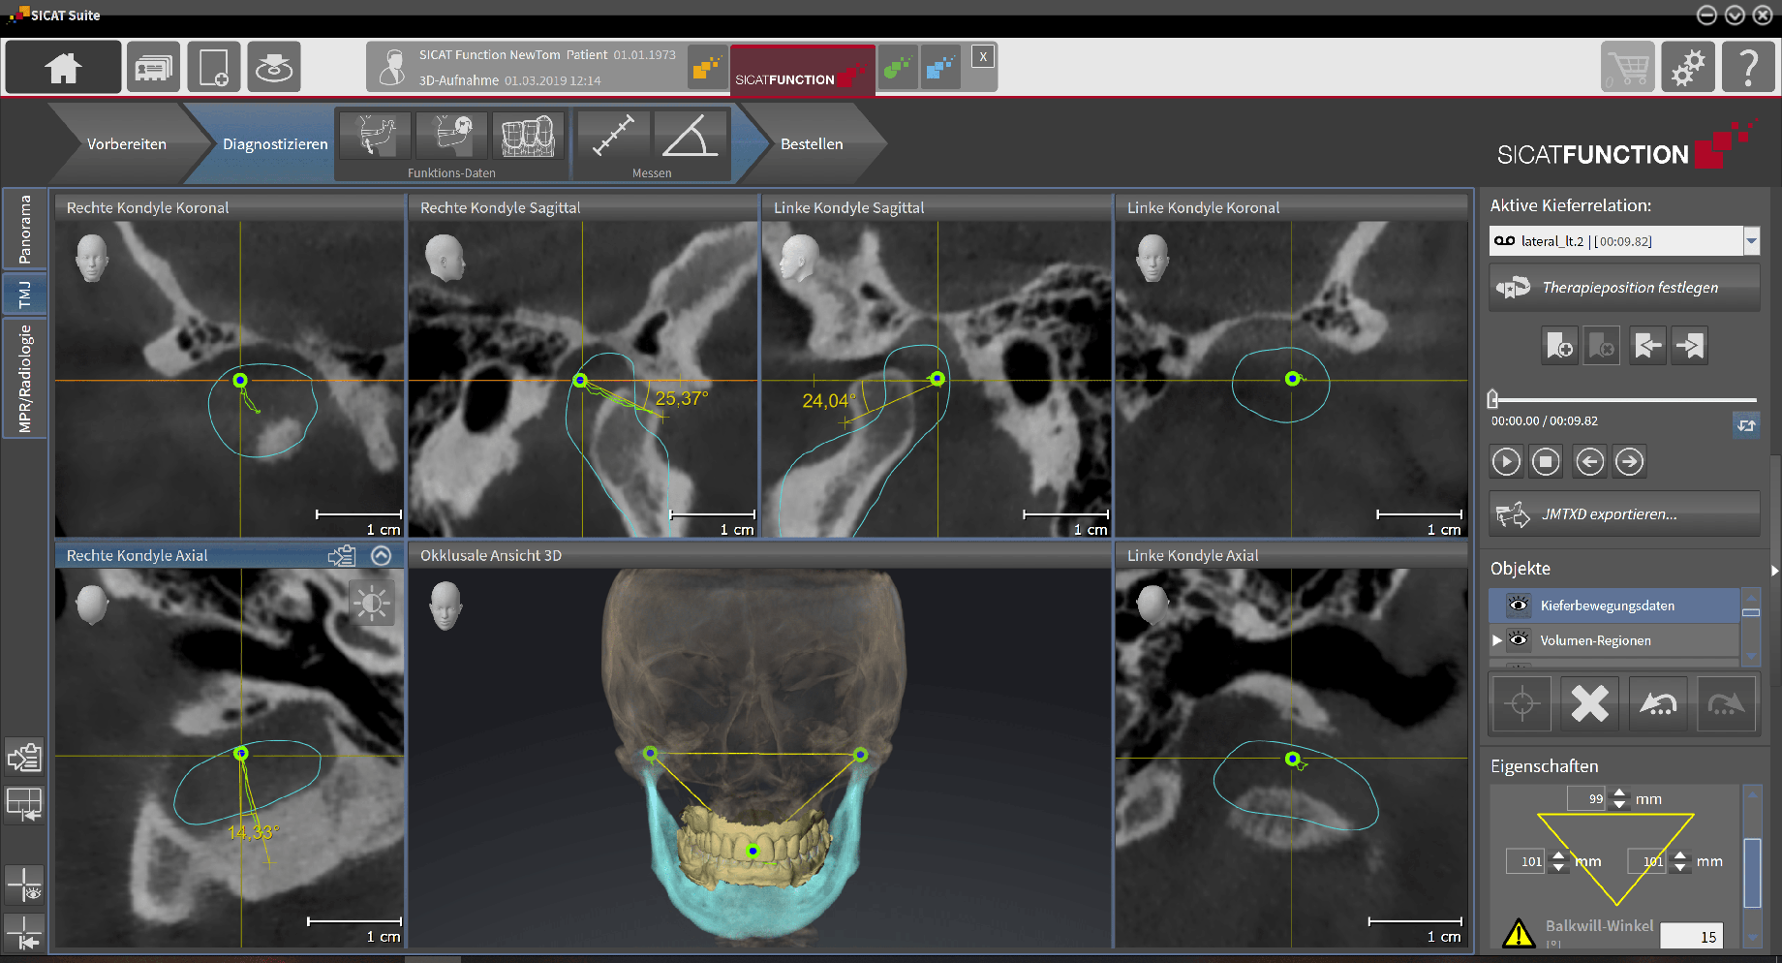Click the Balkwill-Winkel value field
1782x963 pixels.
tap(1692, 936)
